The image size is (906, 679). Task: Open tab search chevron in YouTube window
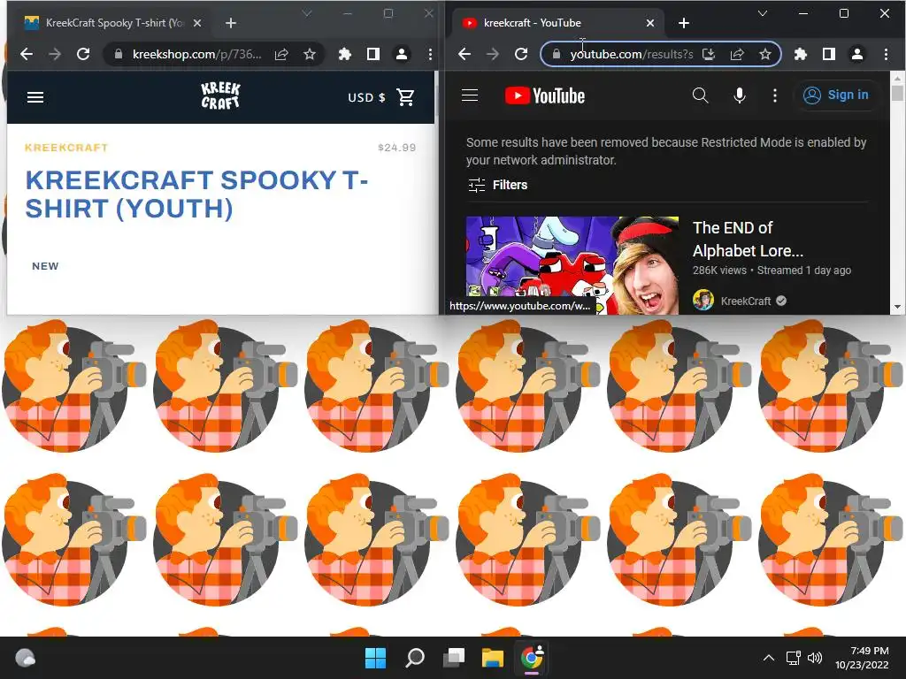[x=763, y=13]
